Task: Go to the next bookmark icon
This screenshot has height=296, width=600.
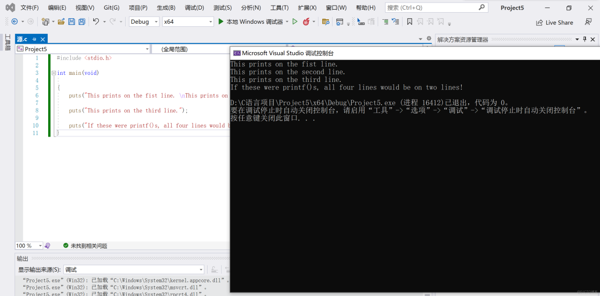Action: (430, 22)
